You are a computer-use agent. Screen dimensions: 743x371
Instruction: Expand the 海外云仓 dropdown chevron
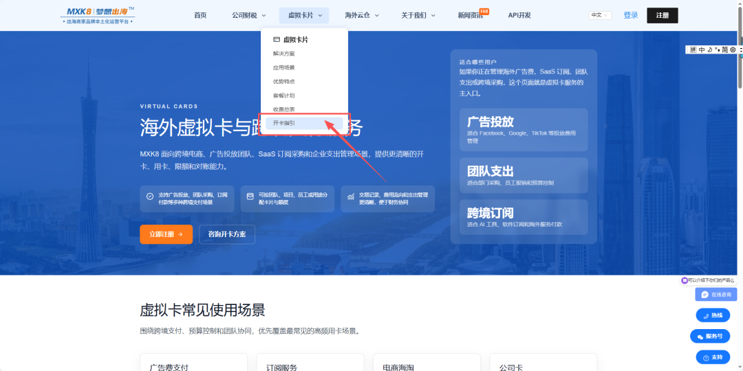tap(377, 16)
